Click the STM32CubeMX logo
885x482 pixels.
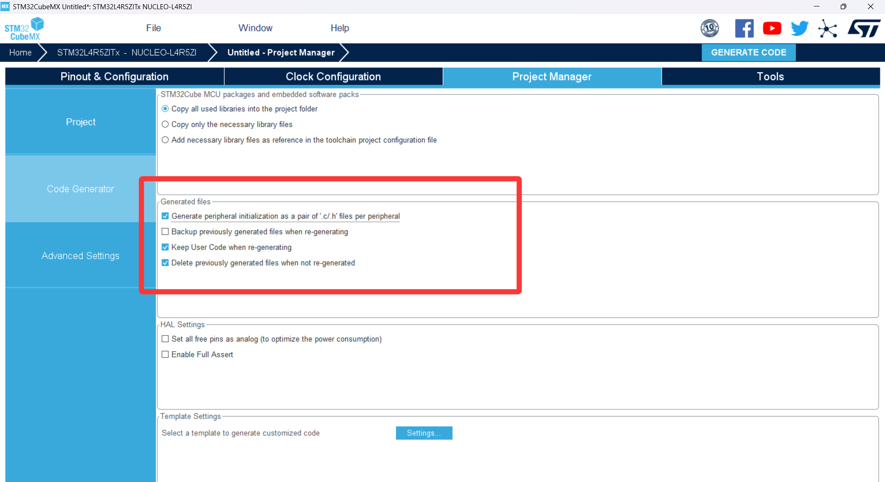[x=24, y=29]
